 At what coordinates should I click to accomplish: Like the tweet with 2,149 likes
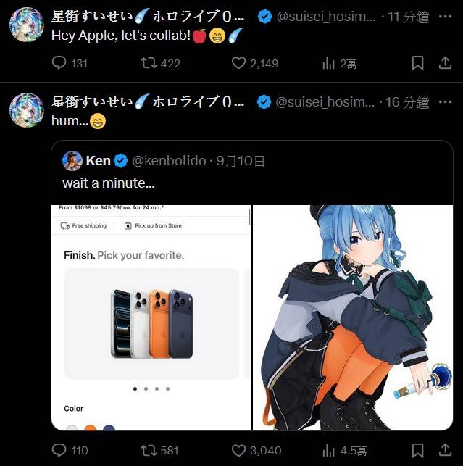(238, 63)
